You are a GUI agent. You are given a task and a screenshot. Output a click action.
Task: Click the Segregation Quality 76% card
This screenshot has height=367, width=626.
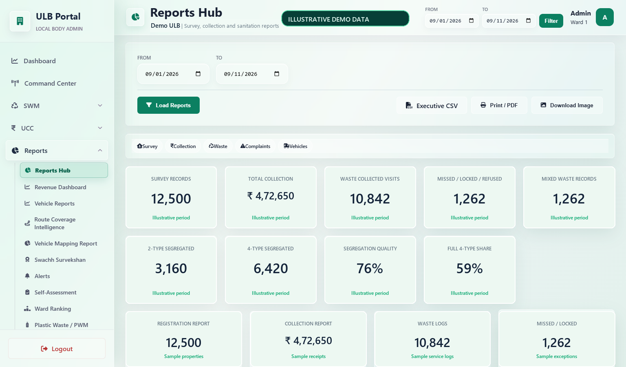click(x=370, y=270)
